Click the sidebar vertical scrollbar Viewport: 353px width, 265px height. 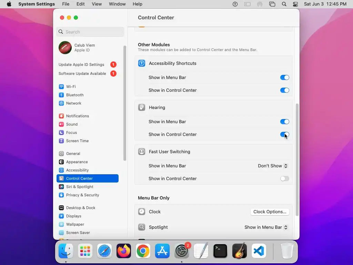point(125,103)
